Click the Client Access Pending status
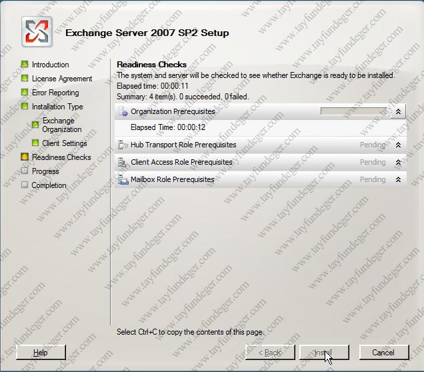This screenshot has width=424, height=372. [373, 162]
